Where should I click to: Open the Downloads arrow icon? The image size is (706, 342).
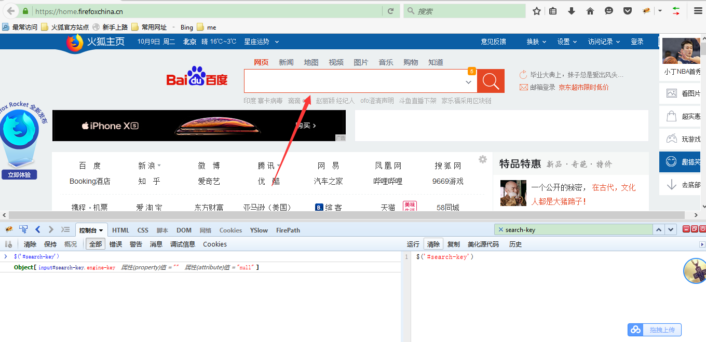(572, 11)
